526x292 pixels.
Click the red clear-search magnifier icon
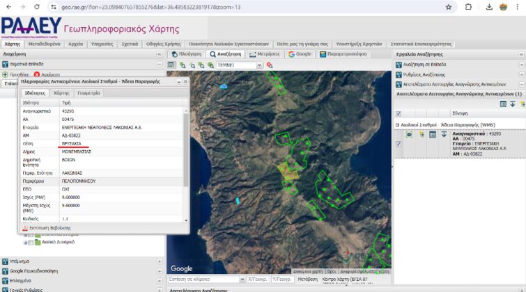pyautogui.click(x=270, y=65)
